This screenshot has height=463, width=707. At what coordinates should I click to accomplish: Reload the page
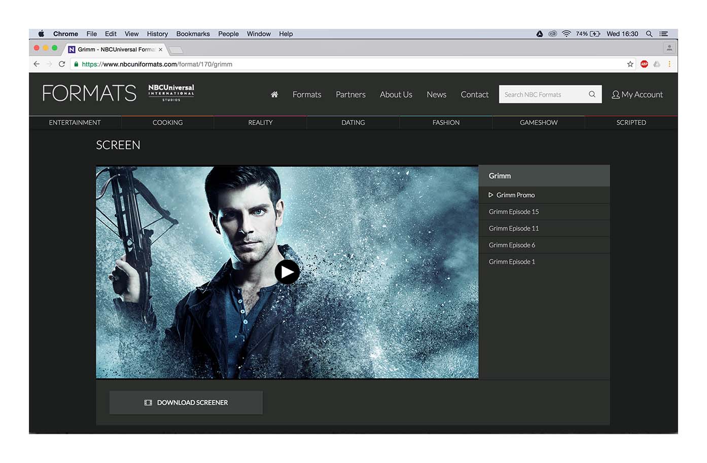point(62,64)
